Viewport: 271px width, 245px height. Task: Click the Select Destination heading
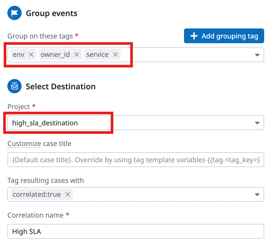[x=61, y=86]
